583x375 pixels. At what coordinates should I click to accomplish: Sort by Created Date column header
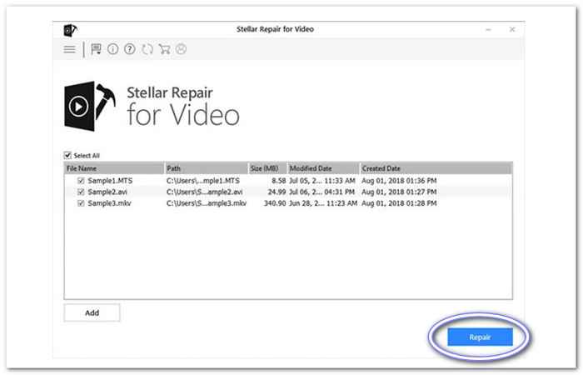tap(436, 168)
